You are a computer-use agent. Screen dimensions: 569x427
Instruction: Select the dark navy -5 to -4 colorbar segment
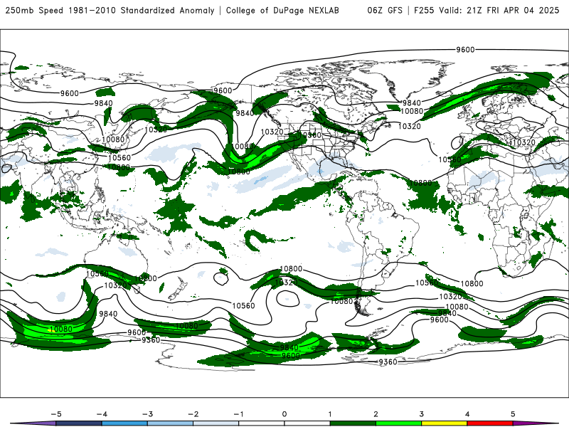(x=79, y=423)
